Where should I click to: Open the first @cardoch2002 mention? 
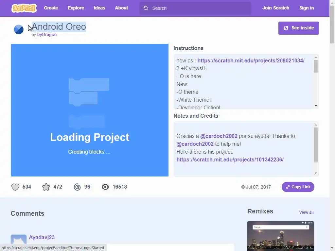tap(219, 136)
